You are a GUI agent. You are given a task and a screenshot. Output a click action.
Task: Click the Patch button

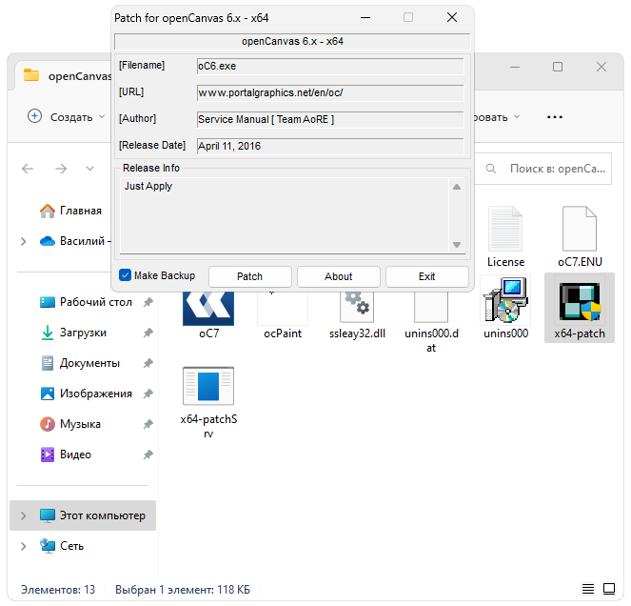tap(250, 276)
